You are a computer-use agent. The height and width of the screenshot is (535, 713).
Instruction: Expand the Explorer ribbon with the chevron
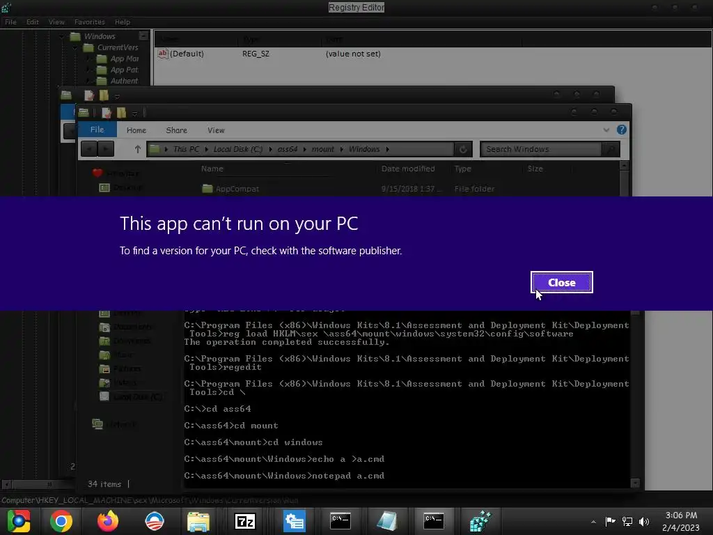606,130
